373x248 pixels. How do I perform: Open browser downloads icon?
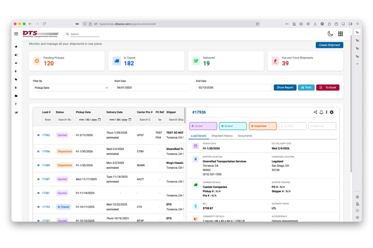[x=315, y=24]
